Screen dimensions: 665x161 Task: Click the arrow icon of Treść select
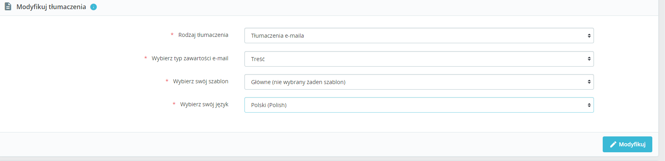tap(589, 59)
